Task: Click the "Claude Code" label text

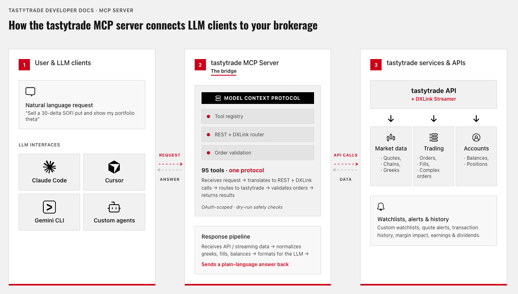Action: [x=49, y=180]
